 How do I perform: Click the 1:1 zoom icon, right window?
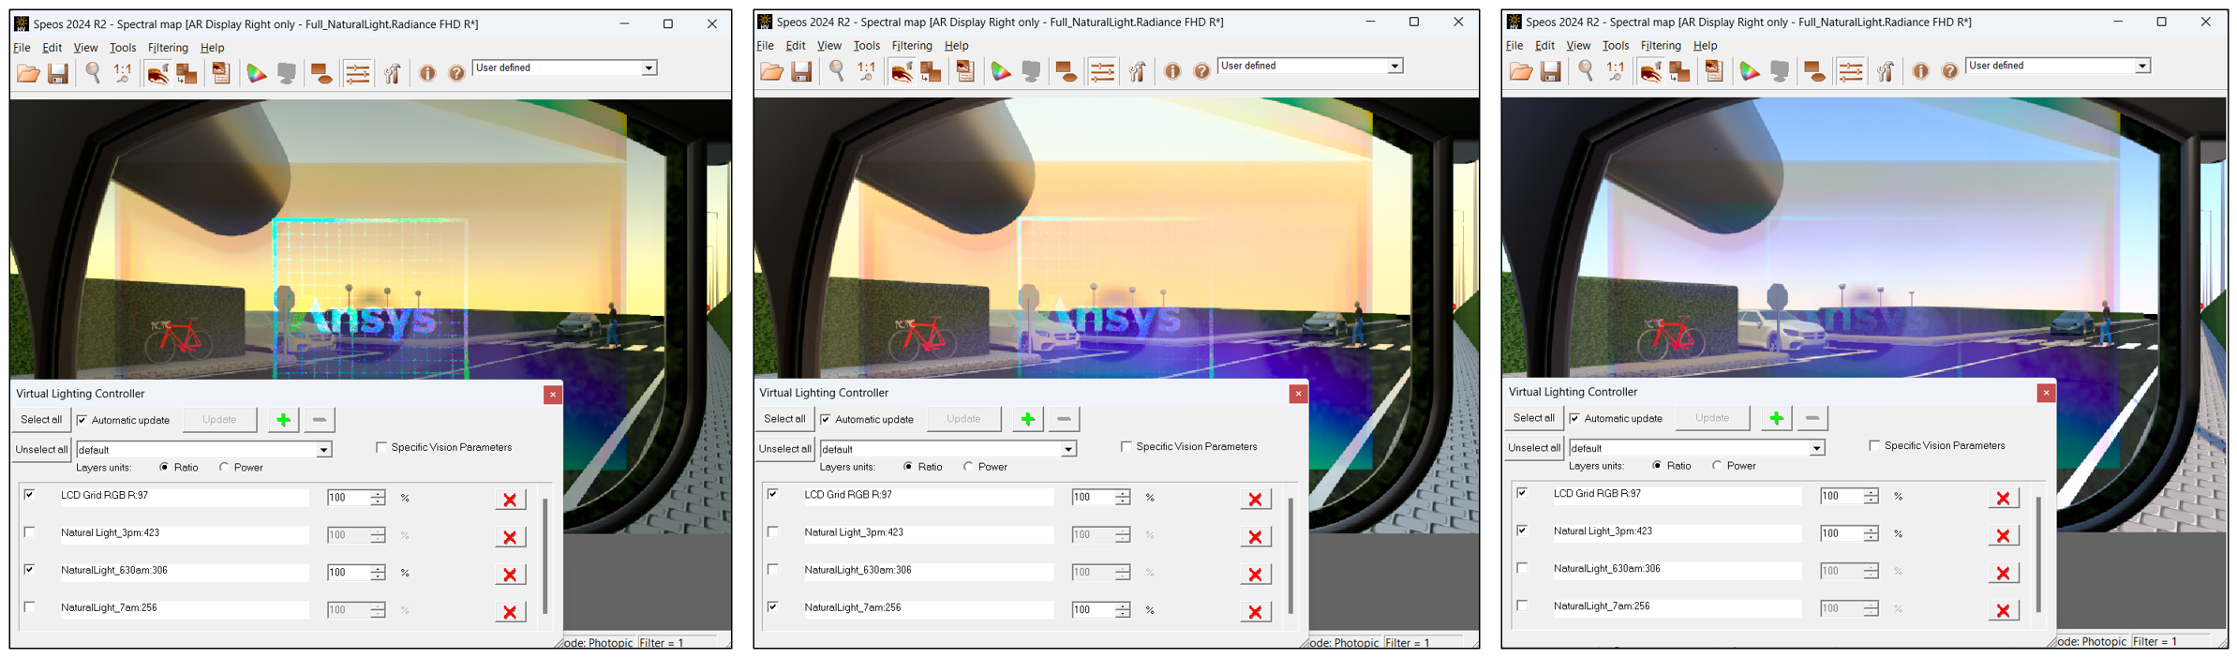[1616, 71]
